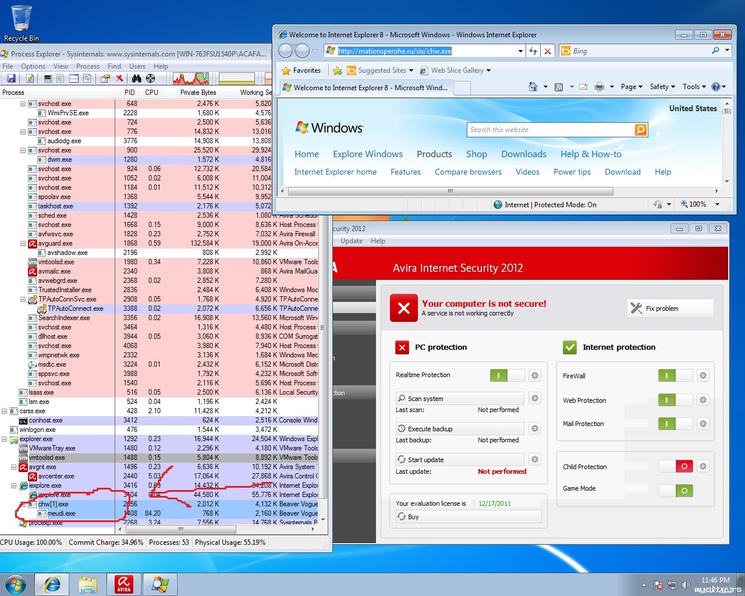Open Web Protection settings gear in Avira

703,400
